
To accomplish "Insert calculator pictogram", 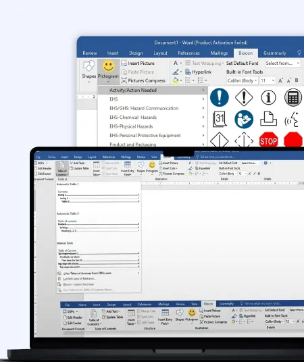I will (x=293, y=97).
